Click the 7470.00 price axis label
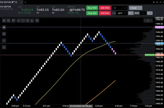The height and width of the screenshot is (108, 164). [x=159, y=83]
